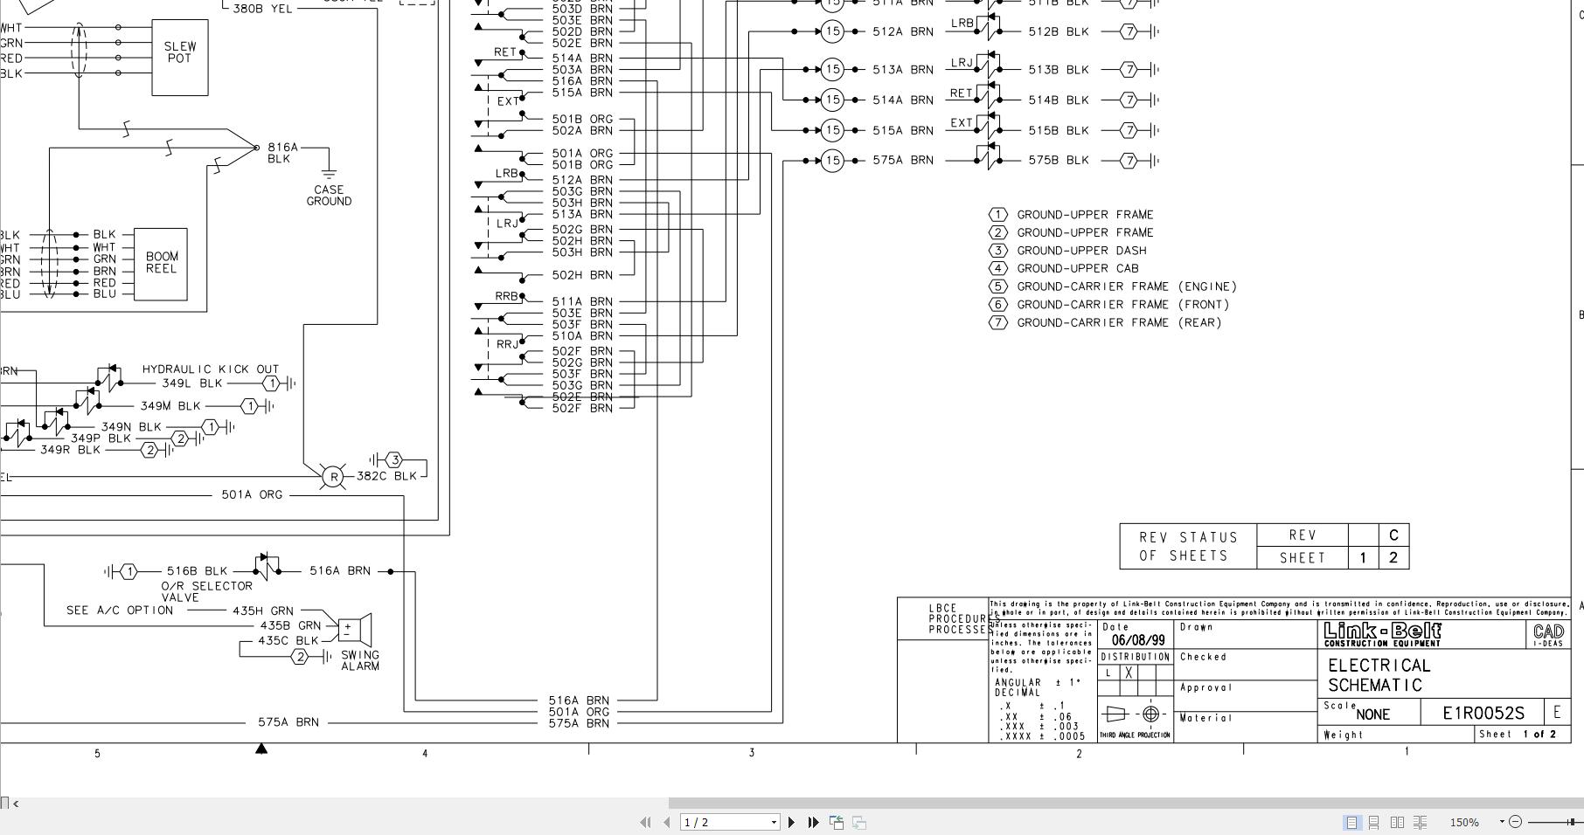Select the page number field showing 1 / 2
Viewport: 1584px width, 835px height.
click(726, 822)
